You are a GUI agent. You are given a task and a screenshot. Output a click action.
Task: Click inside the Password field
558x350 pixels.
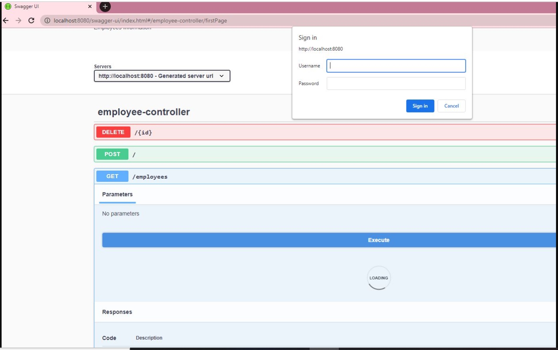coord(396,83)
